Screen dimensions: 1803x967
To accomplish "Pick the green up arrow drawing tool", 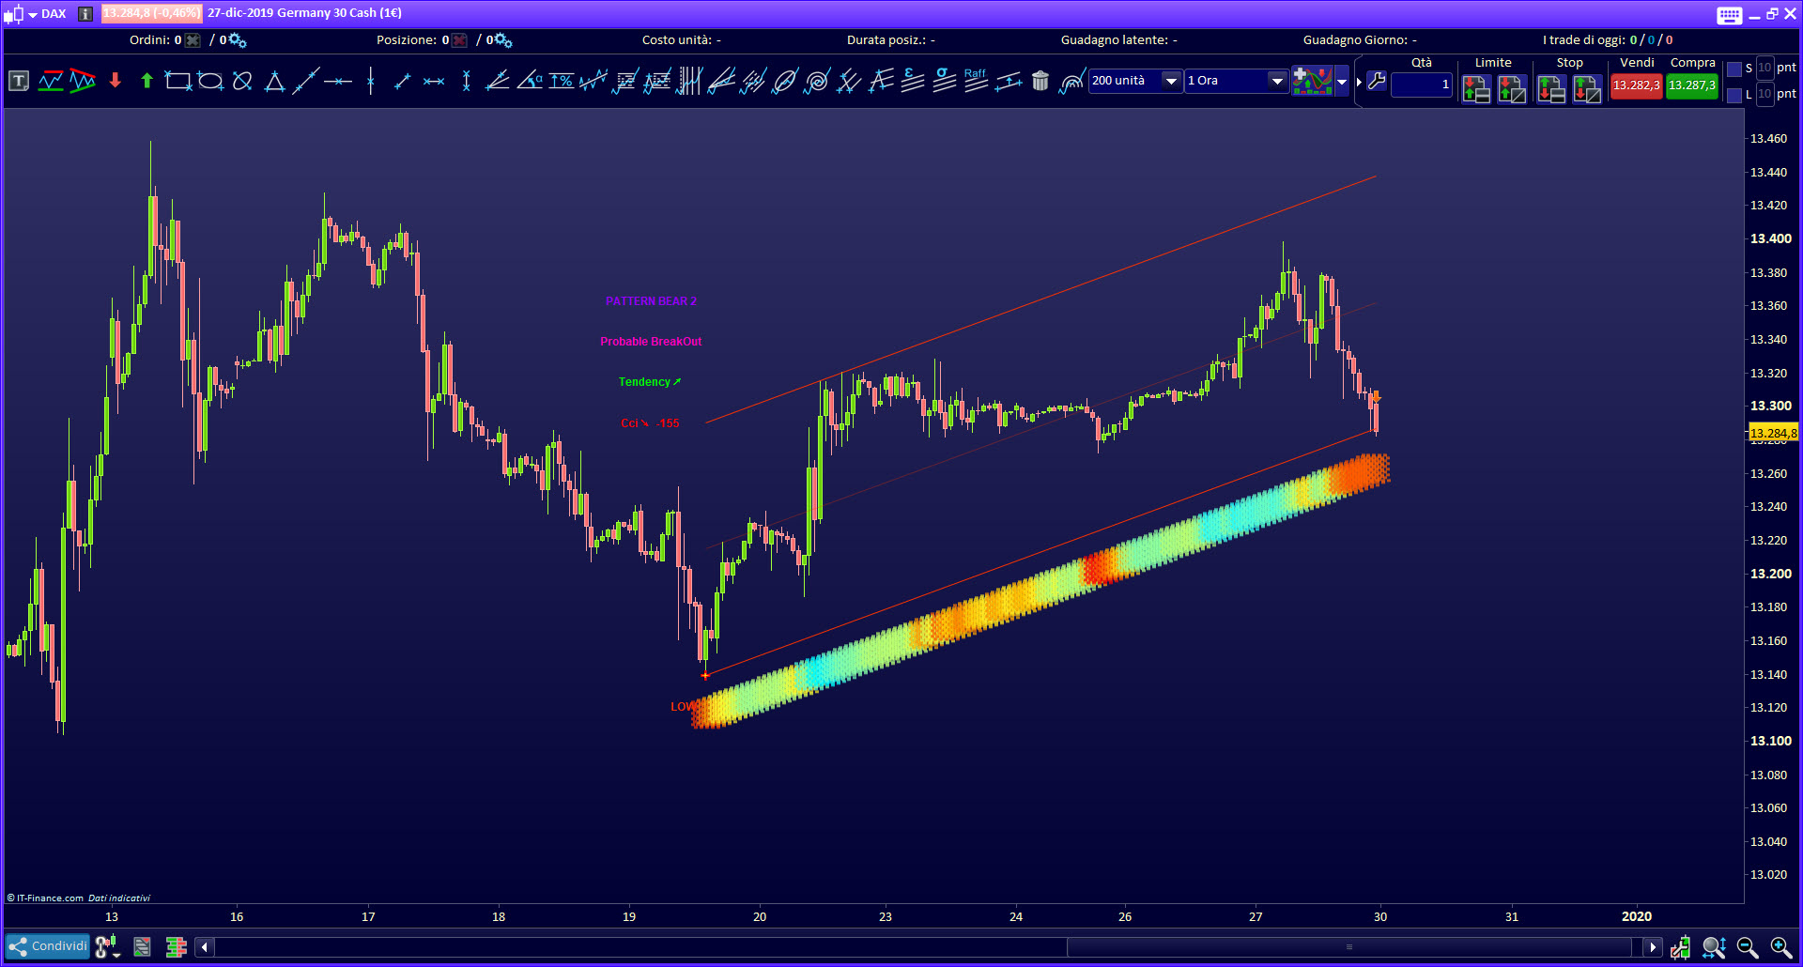I will tap(146, 81).
